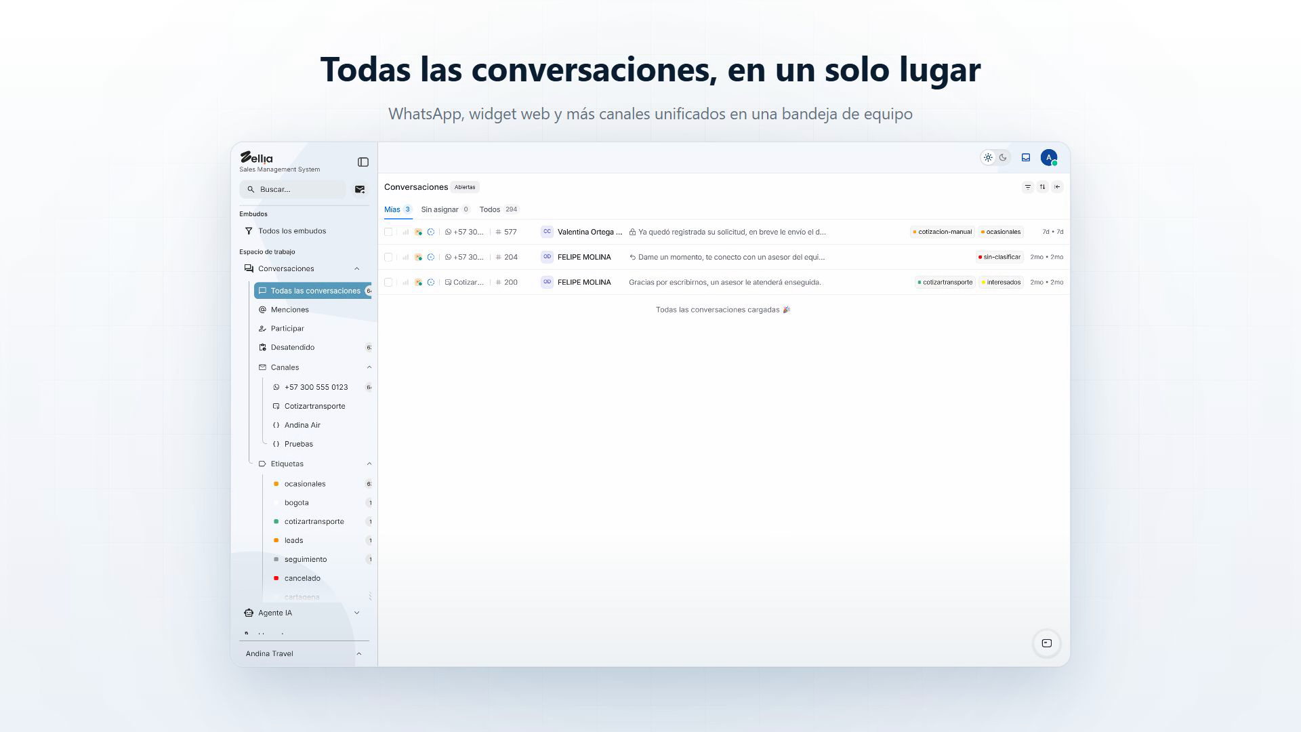
Task: Click the Desatendido clipboard icon
Action: [x=262, y=348]
